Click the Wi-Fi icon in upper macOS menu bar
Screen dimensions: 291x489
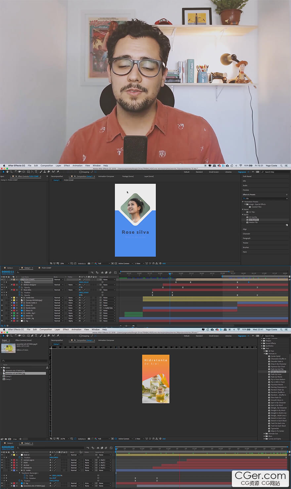tap(240, 166)
